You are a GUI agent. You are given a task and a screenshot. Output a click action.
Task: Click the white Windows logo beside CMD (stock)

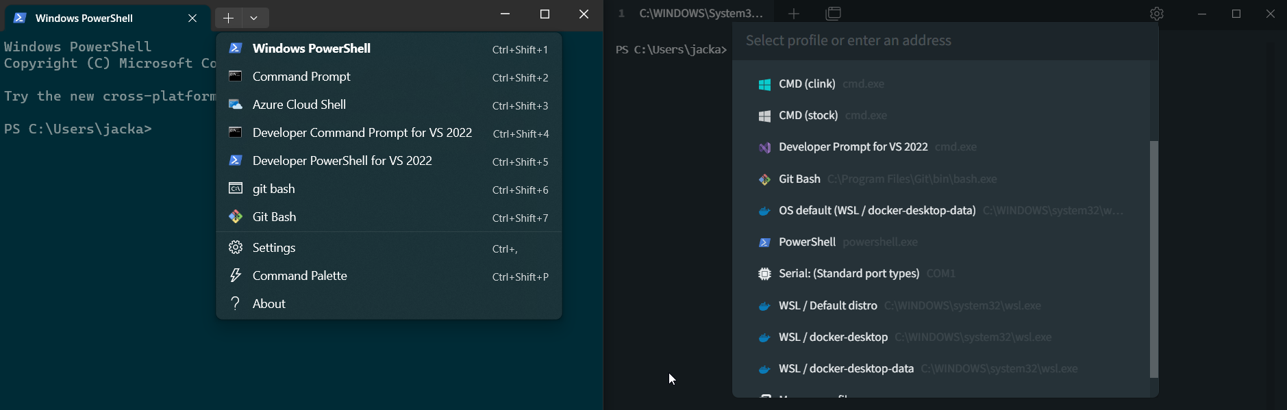point(764,116)
